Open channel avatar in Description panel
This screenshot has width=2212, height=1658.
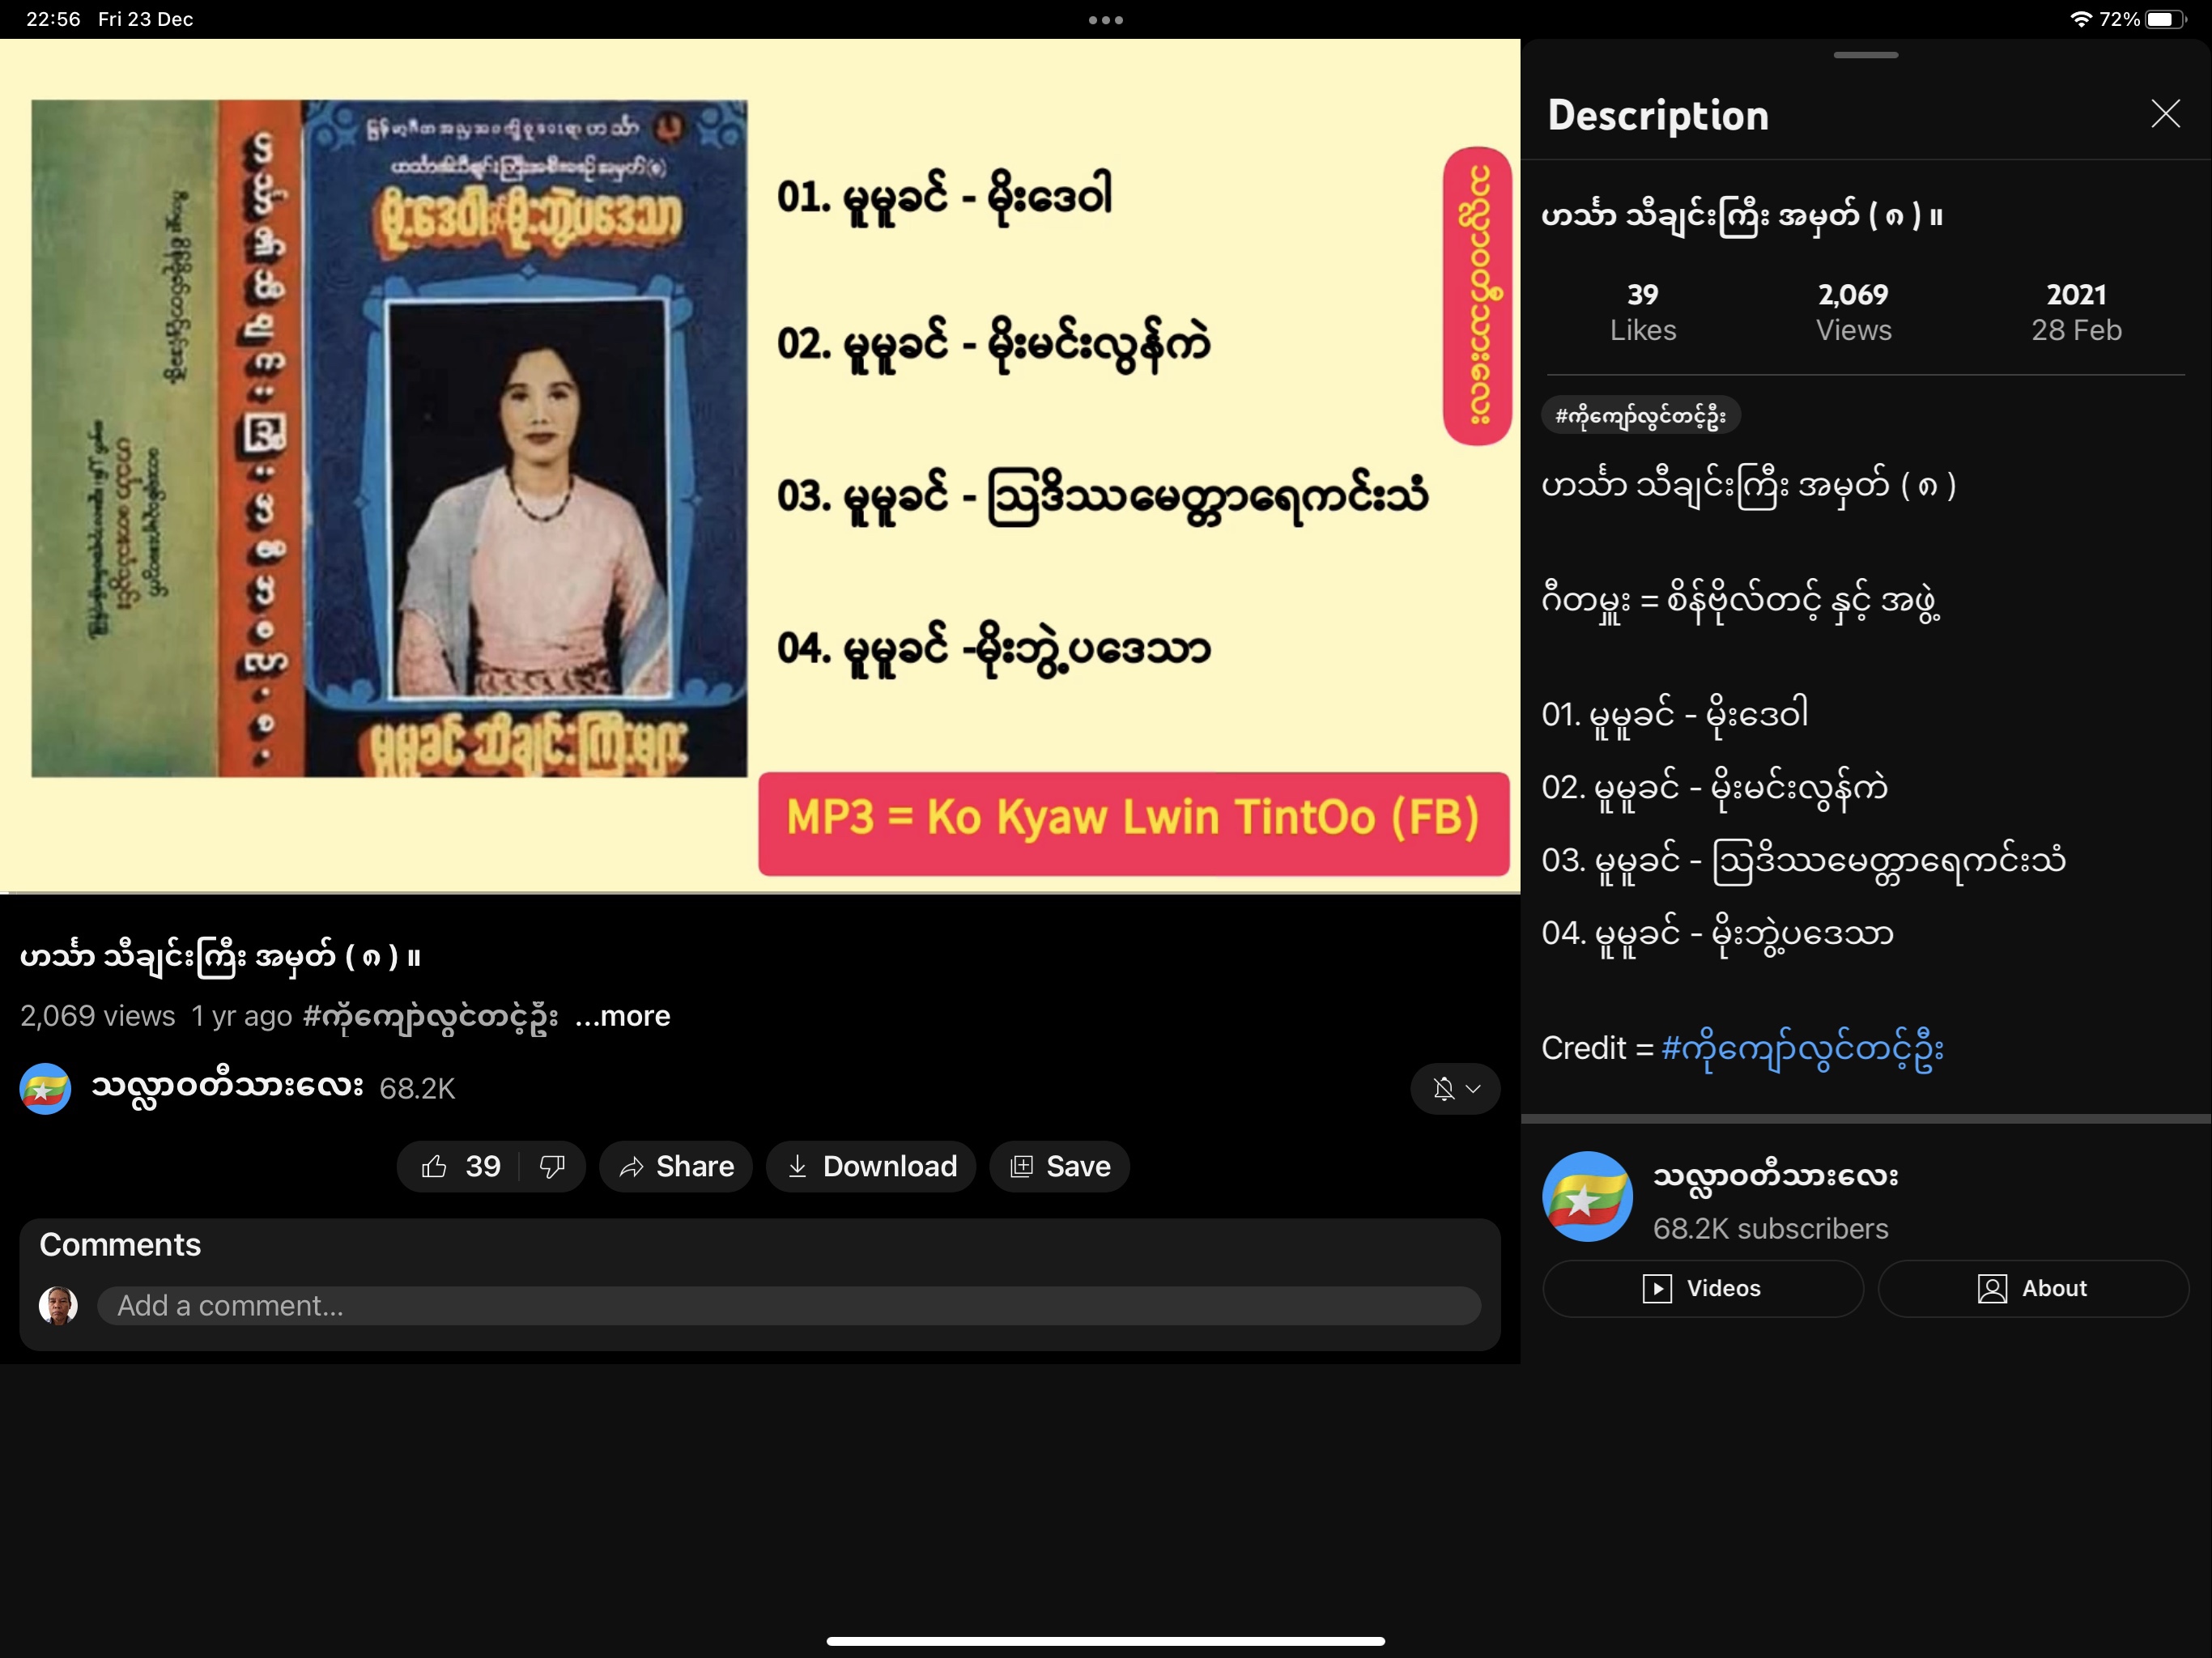[1587, 1197]
